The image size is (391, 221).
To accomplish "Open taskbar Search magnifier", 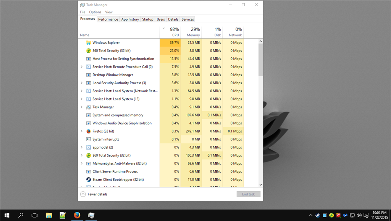I will pyautogui.click(x=21, y=215).
